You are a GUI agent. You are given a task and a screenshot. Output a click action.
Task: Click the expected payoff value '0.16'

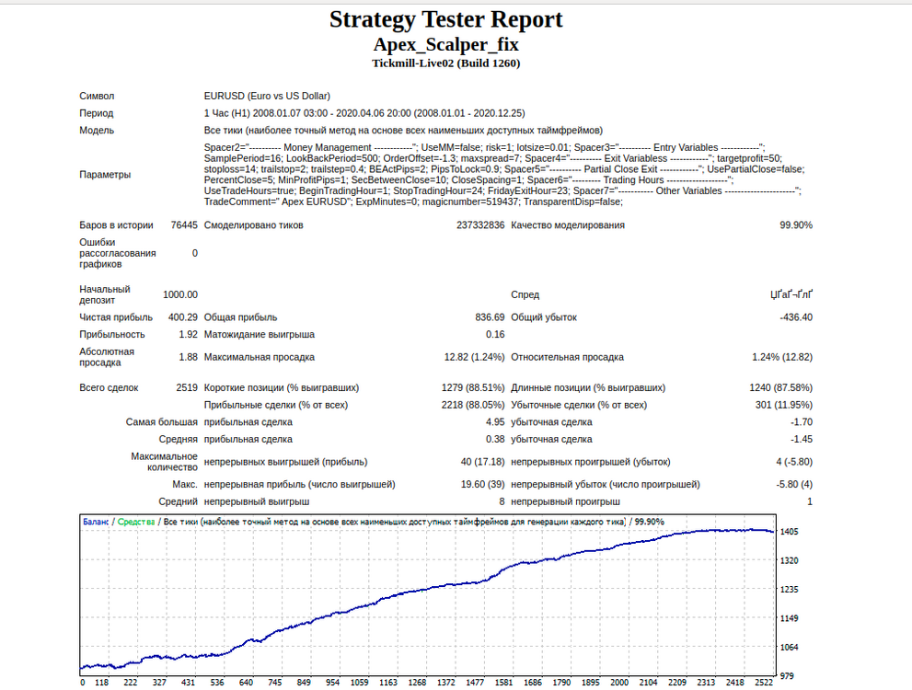tap(495, 334)
